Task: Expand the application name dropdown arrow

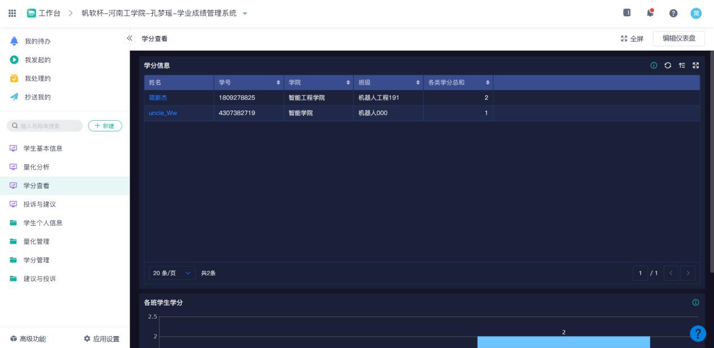Action: [x=244, y=14]
